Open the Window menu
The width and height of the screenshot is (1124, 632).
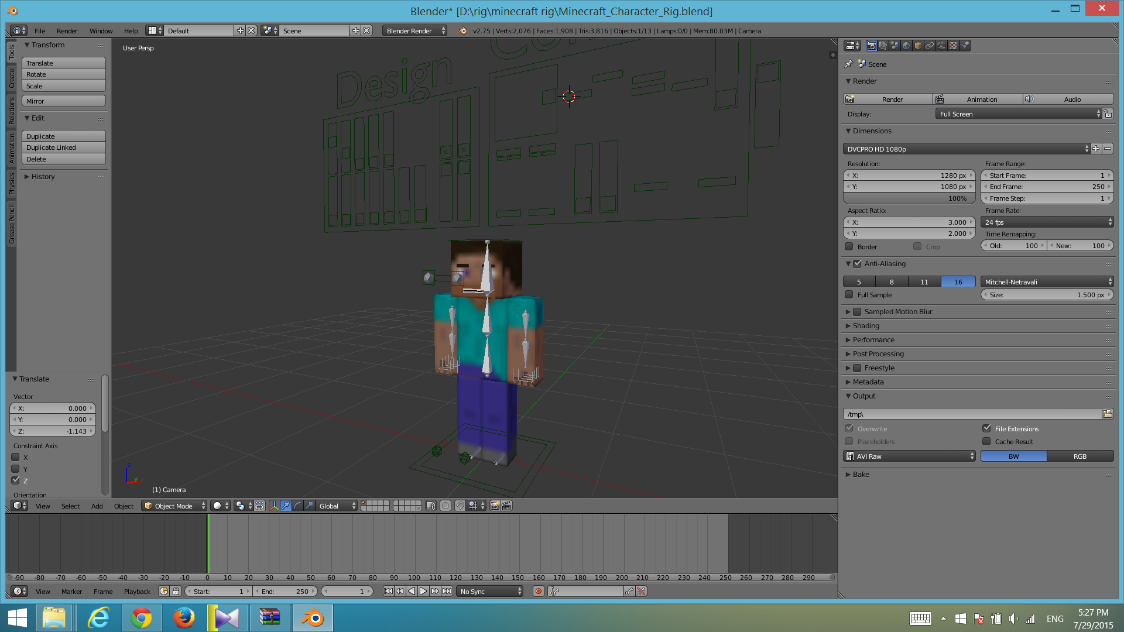click(101, 31)
